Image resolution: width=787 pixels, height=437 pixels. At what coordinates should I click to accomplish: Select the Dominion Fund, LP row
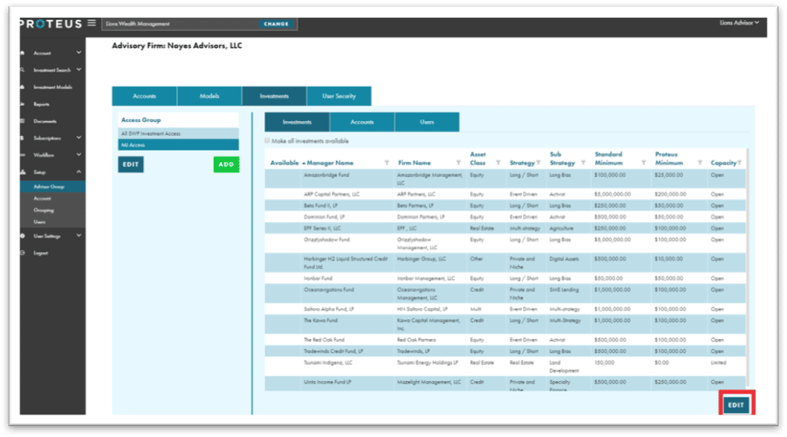[505, 217]
